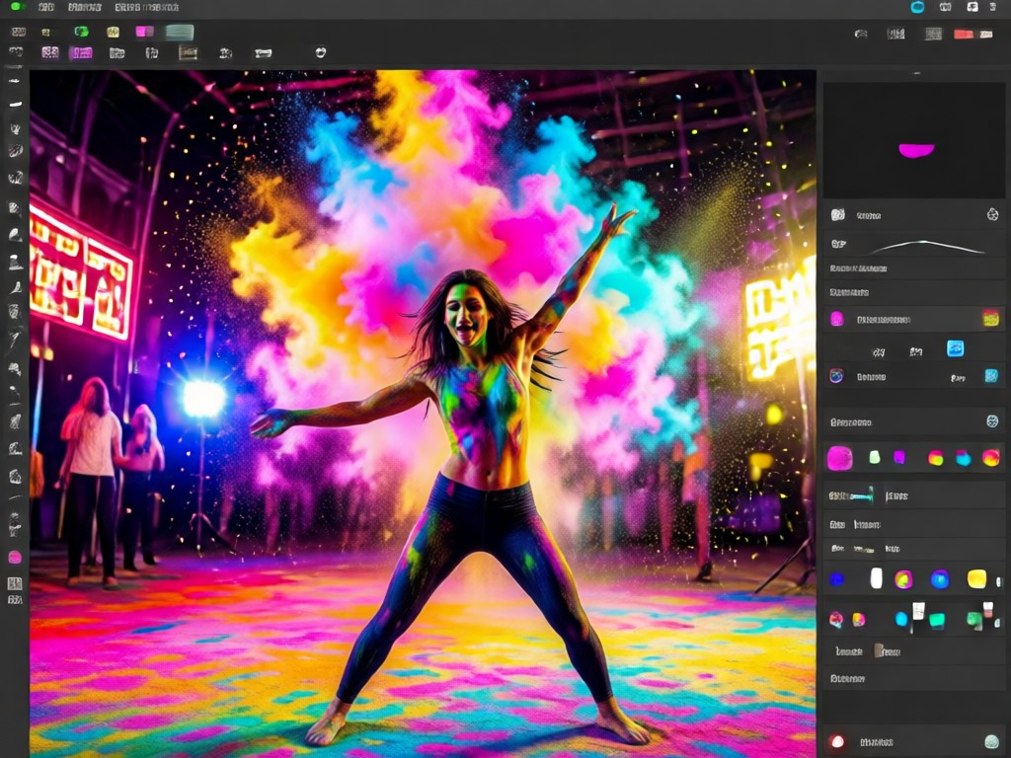Choose the yellow rounded square swatch
Image resolution: width=1011 pixels, height=758 pixels.
pyautogui.click(x=976, y=578)
